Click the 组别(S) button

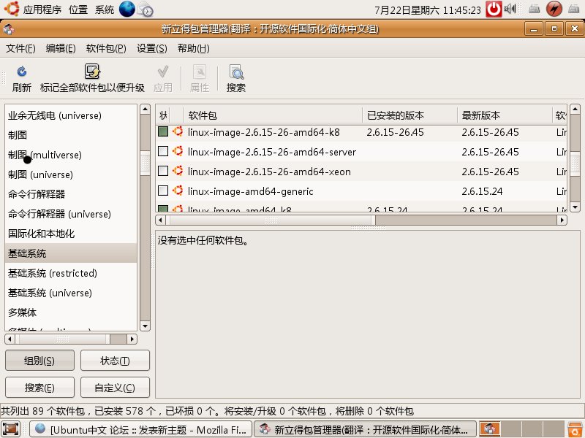39,360
